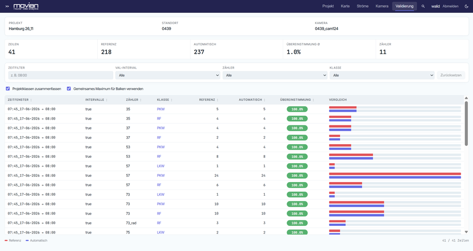
Task: Click the Zähler summary value 11
Action: 383,52
